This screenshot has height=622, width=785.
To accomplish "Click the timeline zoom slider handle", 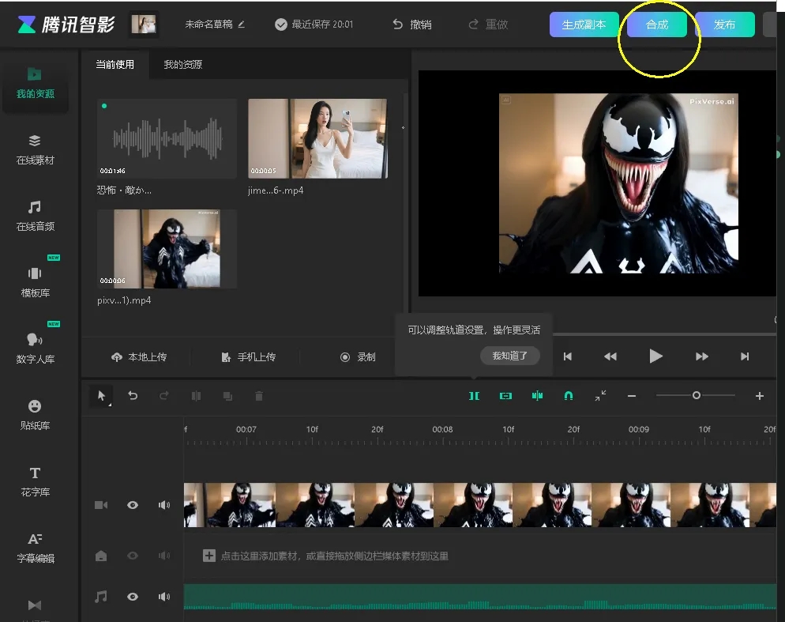I will 697,395.
